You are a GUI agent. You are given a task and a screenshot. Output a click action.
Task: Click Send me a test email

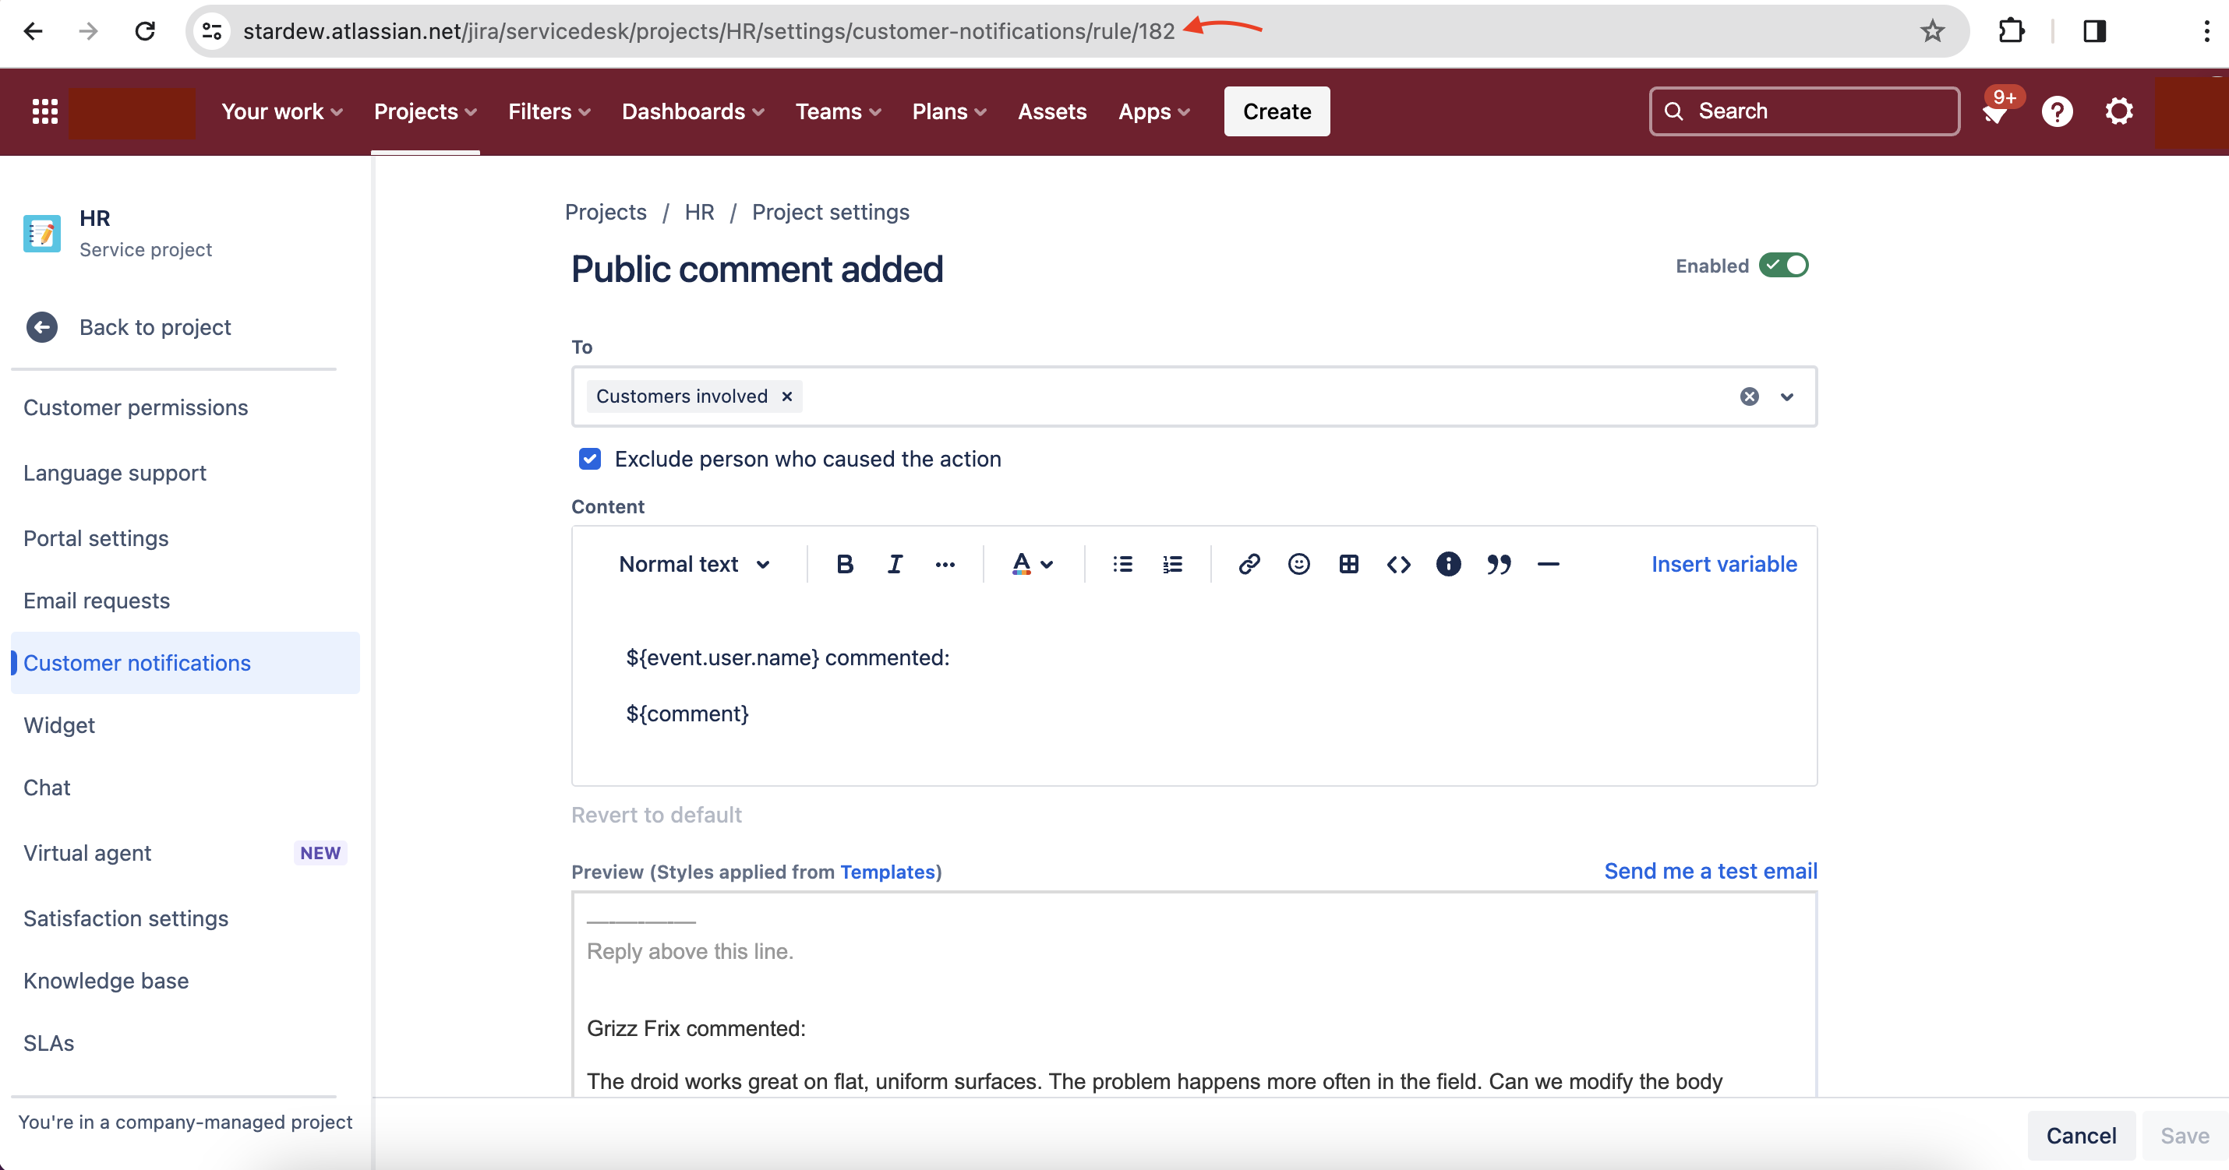[x=1710, y=871]
